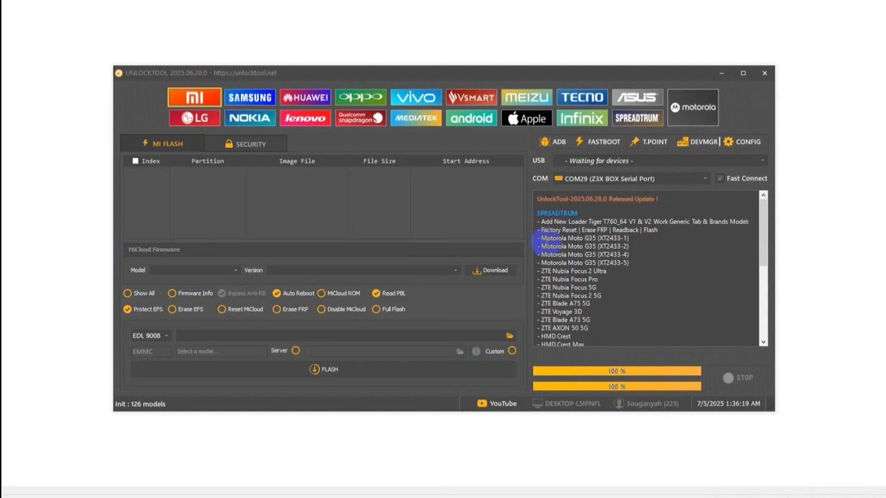Enable the Erase EFS option
The image size is (886, 498).
pyautogui.click(x=186, y=309)
